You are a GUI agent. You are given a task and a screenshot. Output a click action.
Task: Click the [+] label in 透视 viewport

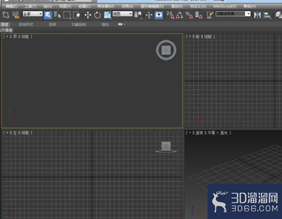coord(190,133)
